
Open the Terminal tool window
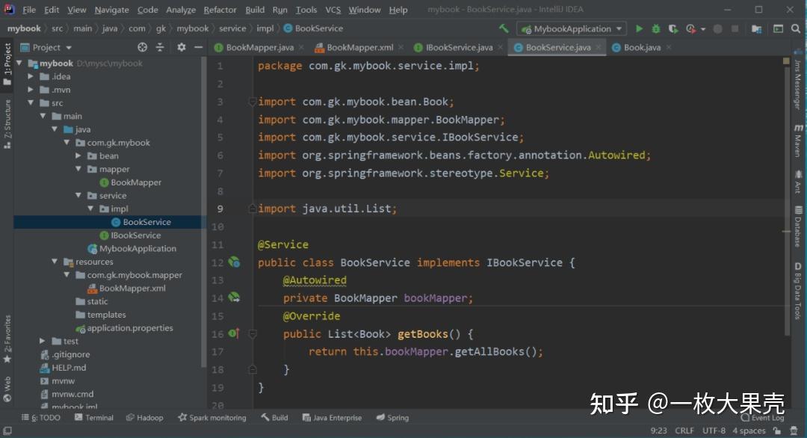[x=93, y=417]
